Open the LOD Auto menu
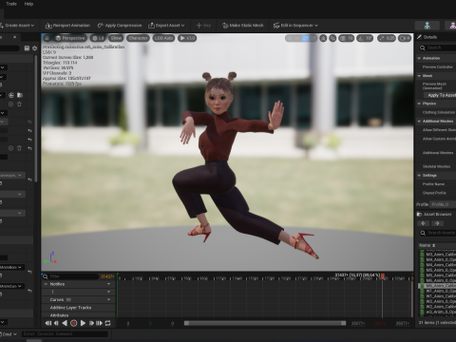The width and height of the screenshot is (456, 342). [163, 38]
